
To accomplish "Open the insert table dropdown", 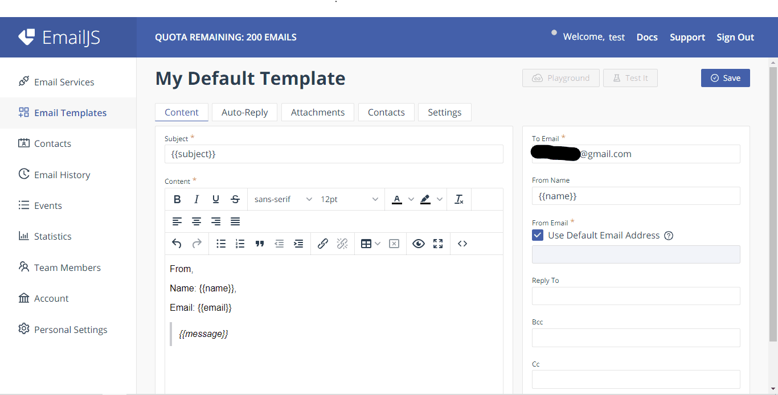I will (x=370, y=244).
